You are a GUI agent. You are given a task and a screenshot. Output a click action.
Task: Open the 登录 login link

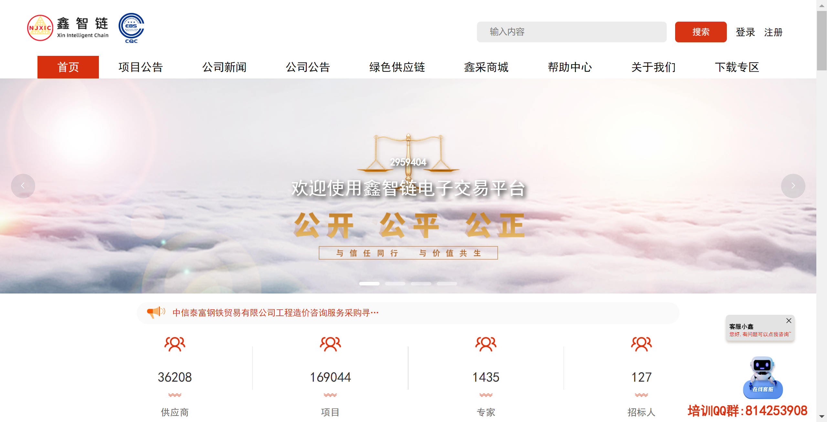click(x=745, y=32)
